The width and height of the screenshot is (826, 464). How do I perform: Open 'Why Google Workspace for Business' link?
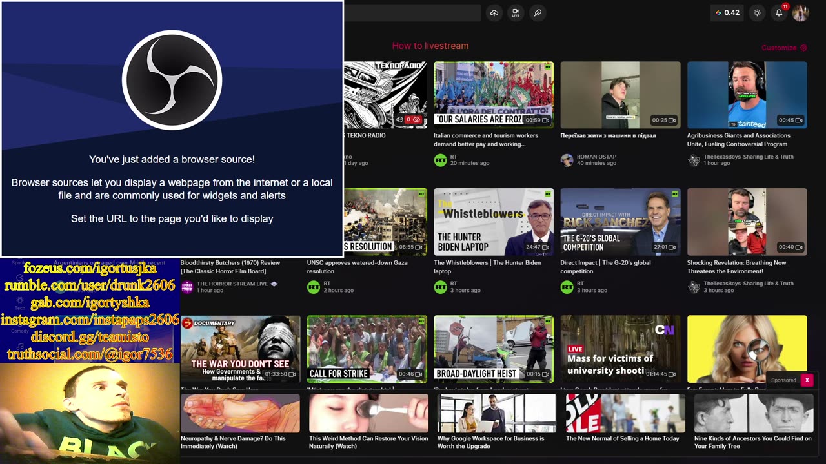tap(491, 442)
